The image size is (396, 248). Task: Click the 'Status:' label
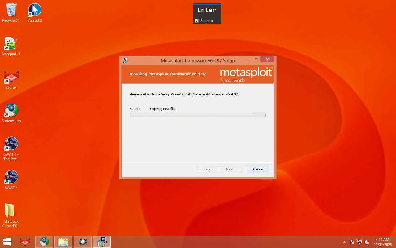point(135,109)
